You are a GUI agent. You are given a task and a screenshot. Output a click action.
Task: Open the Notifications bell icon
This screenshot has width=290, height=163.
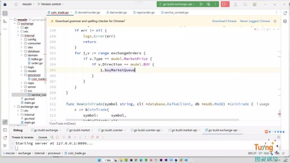(285, 13)
